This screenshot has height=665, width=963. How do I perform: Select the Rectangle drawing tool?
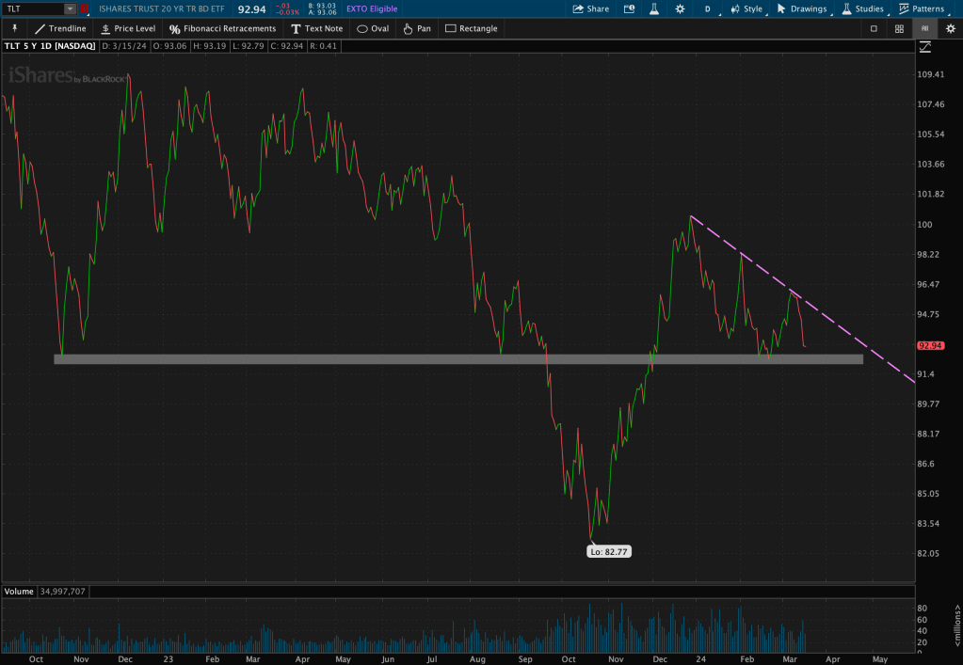tap(471, 28)
